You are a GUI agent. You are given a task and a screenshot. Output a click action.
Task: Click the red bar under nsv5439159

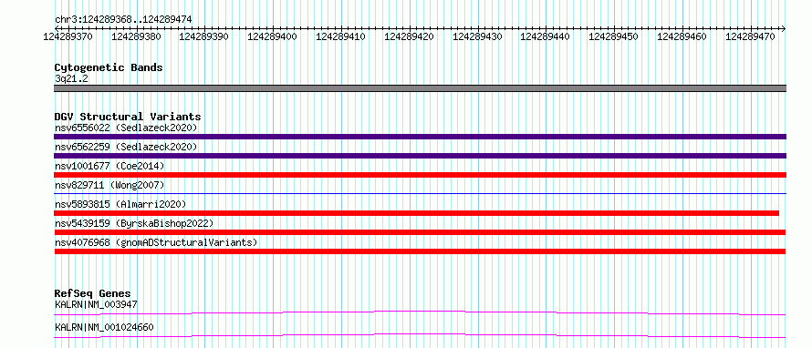coord(420,232)
